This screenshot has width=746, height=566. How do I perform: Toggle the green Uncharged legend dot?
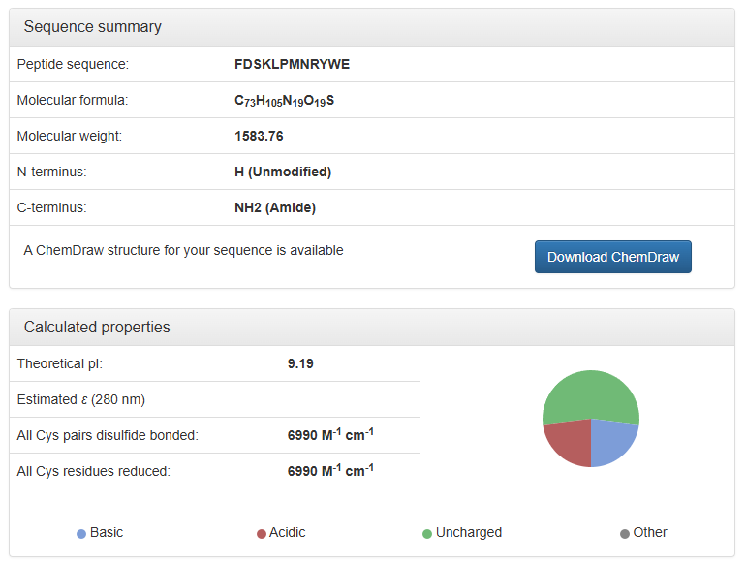[427, 534]
